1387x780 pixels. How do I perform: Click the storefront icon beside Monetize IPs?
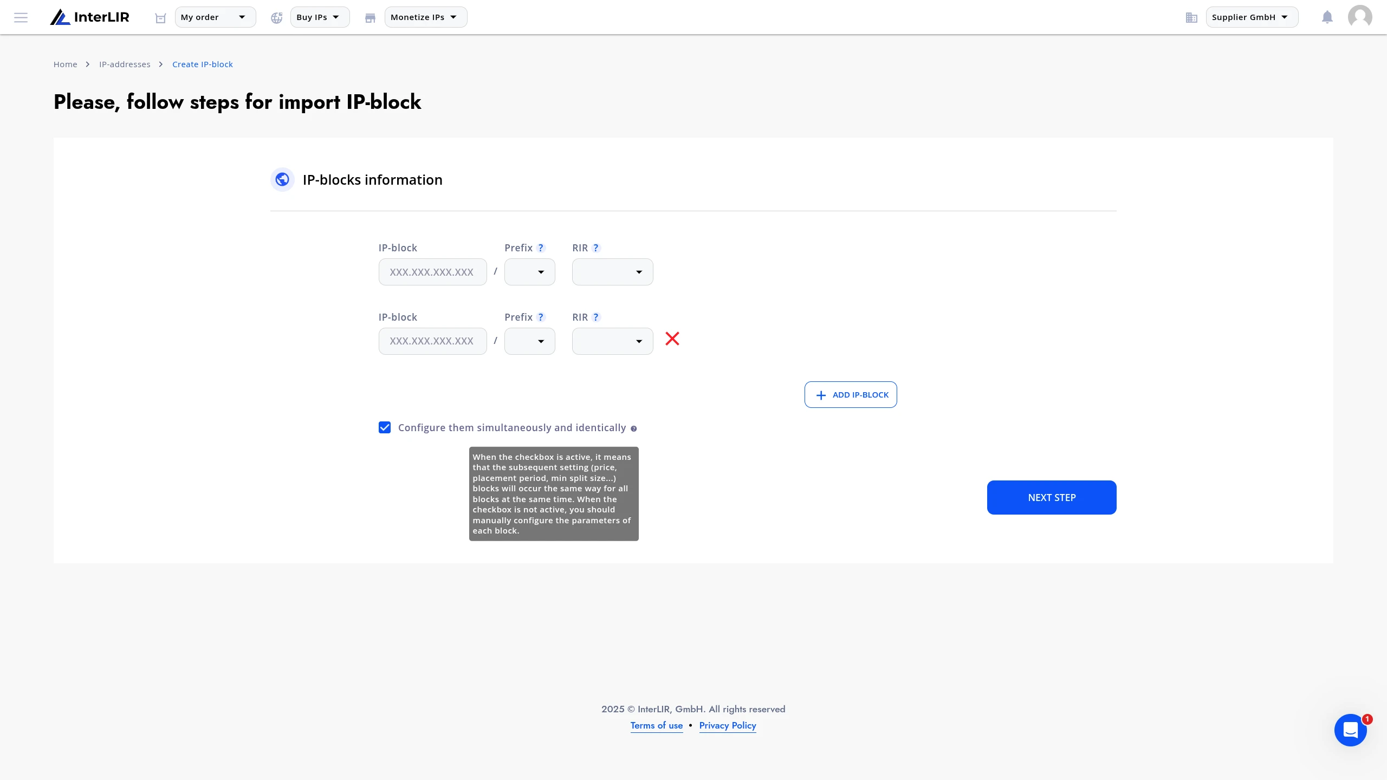point(370,18)
